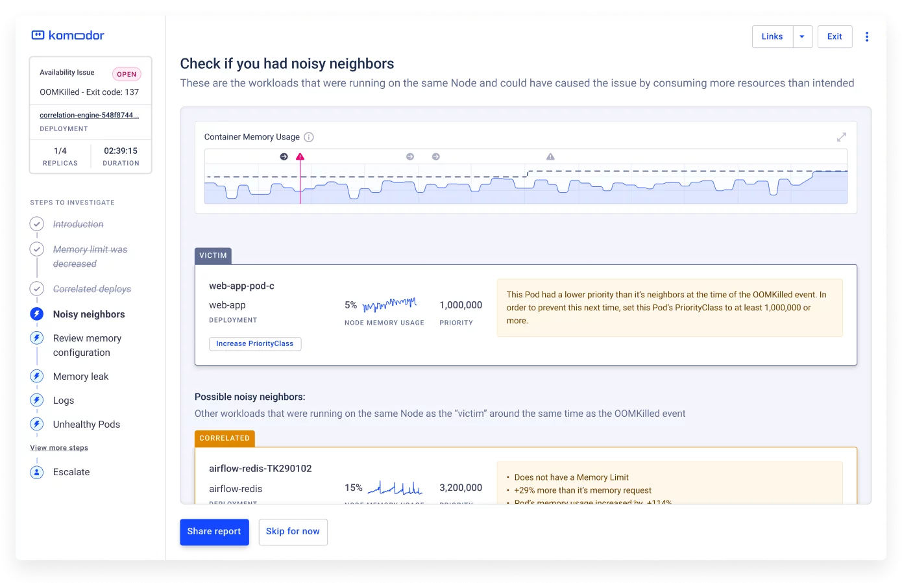This screenshot has height=583, width=902.
Task: Click the web-app node memory sparkline
Action: [x=389, y=304]
